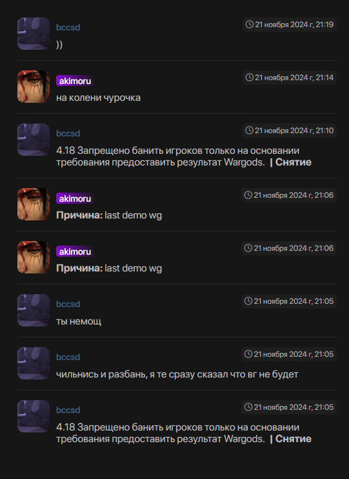The width and height of the screenshot is (349, 479).
Task: Select akimoru badge on first 'Причина' comment
Action: 75,198
